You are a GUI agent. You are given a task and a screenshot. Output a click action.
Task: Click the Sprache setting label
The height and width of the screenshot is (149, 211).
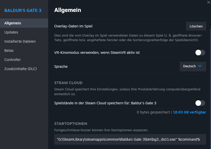[61, 67]
